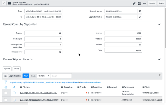Preview record info for sys_script_fix row
Image resolution: width=166 pixels, height=105 pixels.
pyautogui.click(x=14, y=93)
